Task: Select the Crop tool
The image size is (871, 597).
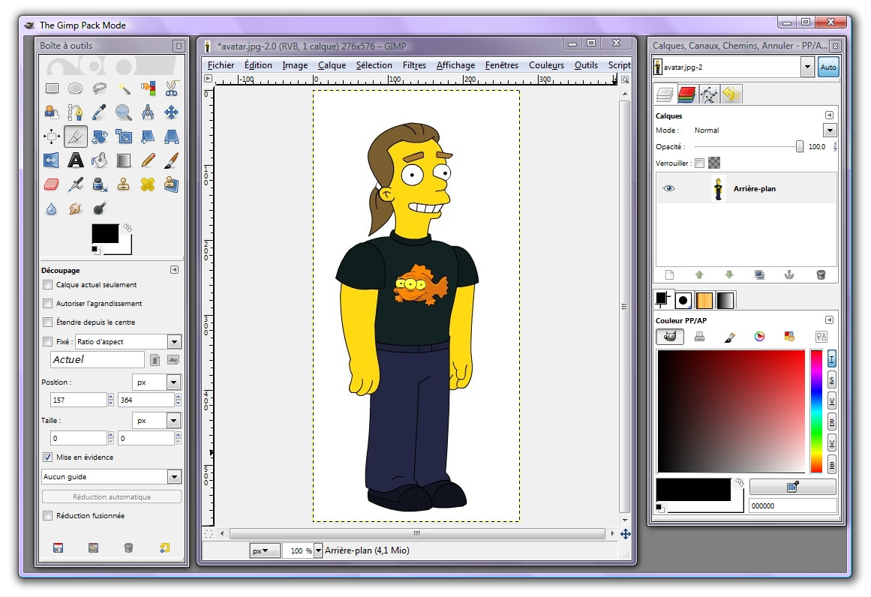Action: [76, 136]
